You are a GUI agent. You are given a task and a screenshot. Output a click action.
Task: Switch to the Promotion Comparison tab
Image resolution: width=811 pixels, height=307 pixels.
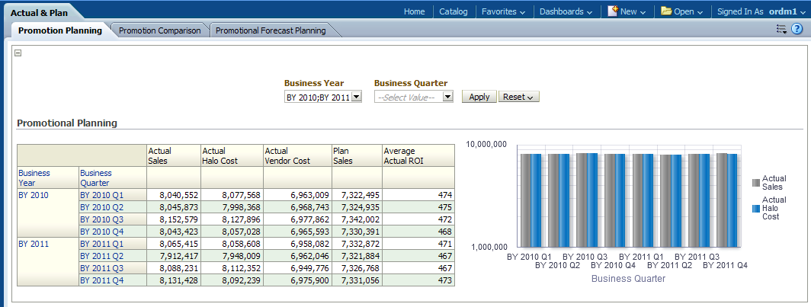159,30
